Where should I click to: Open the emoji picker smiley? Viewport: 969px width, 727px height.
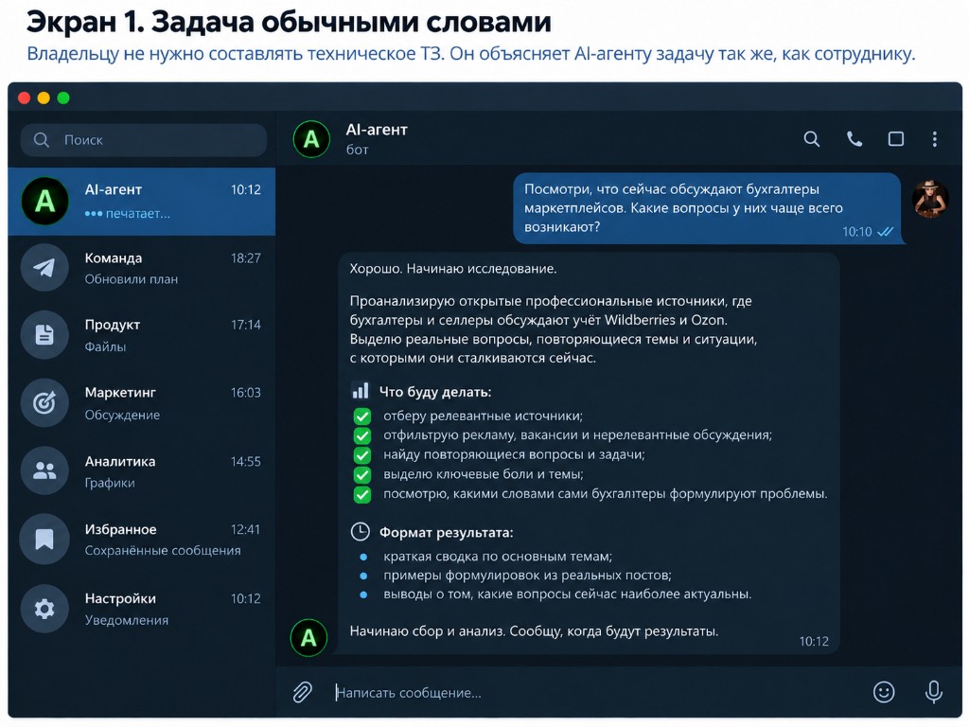(884, 692)
